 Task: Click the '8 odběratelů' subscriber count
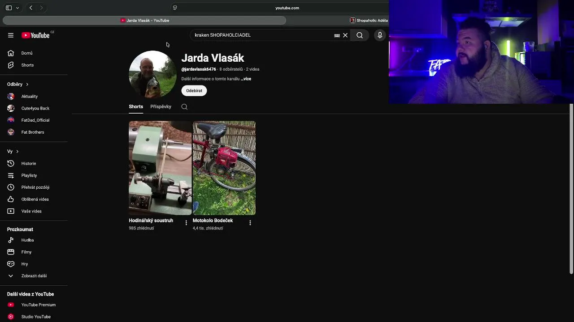coord(231,69)
